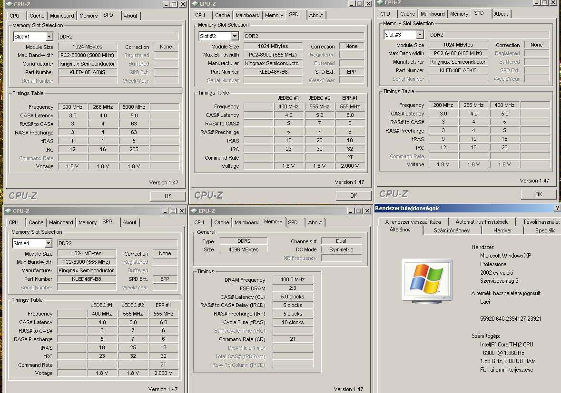
Task: Open the Speciális tab
Action: pos(544,230)
